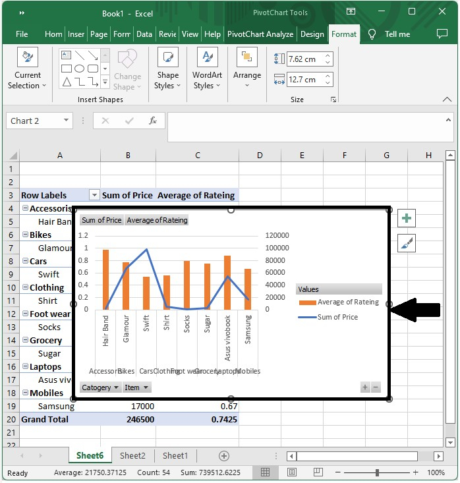Click the Sum of Price field button

coord(101,220)
